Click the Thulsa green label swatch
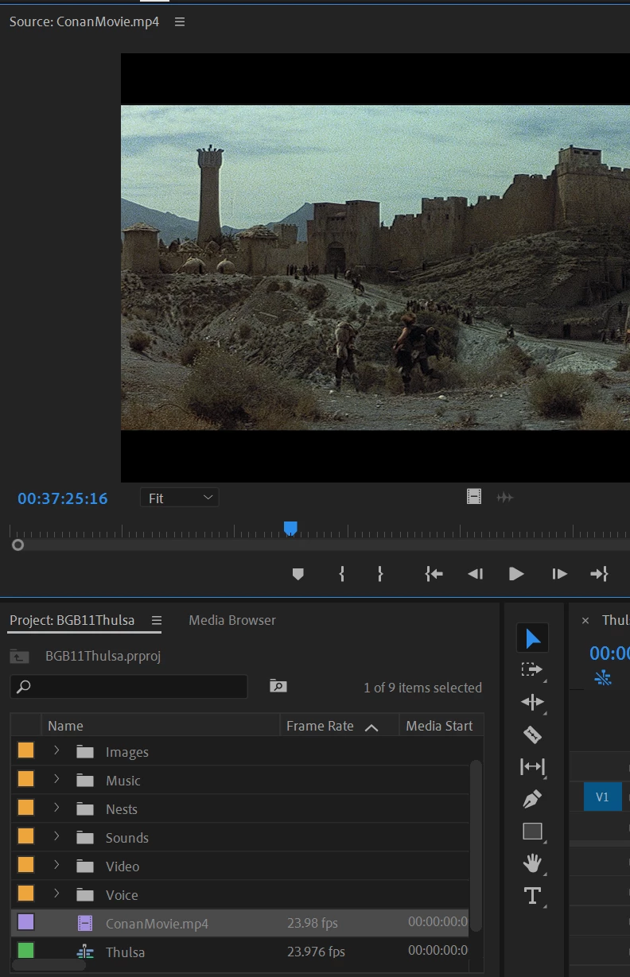 [25, 950]
